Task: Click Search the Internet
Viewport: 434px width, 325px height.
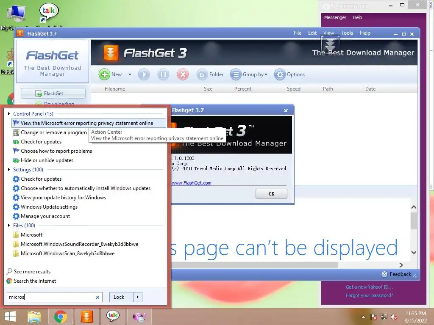Action: tap(31, 281)
